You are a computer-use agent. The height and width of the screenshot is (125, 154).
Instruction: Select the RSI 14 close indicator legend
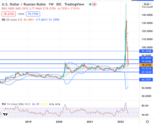(x=16, y=104)
